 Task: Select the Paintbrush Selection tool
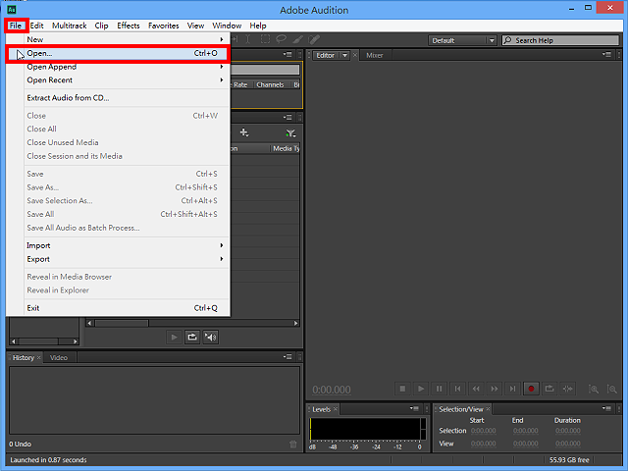pyautogui.click(x=297, y=39)
